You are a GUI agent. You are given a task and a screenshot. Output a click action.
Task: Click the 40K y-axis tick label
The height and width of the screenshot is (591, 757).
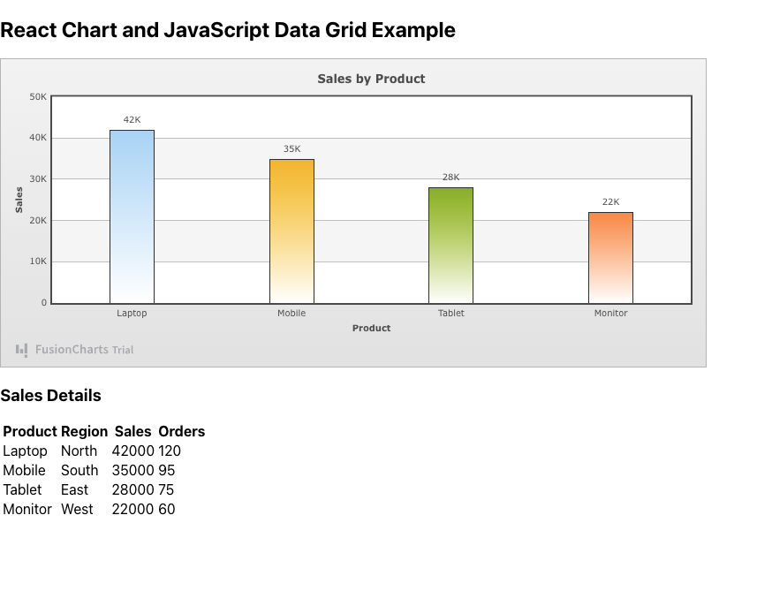point(38,138)
